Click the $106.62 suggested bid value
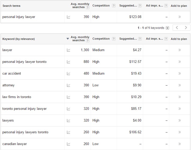The image size is (192, 150). point(135,132)
